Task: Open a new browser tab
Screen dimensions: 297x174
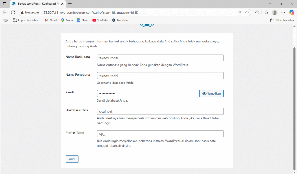Action: (70, 3)
